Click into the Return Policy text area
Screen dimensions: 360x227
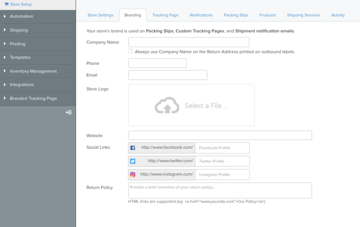click(x=220, y=190)
